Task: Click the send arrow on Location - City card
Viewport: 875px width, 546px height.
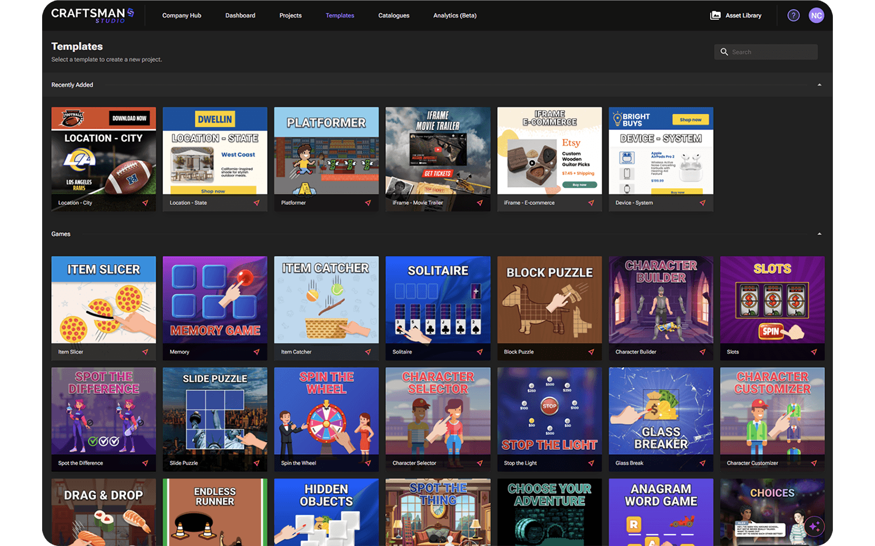Action: click(x=145, y=203)
